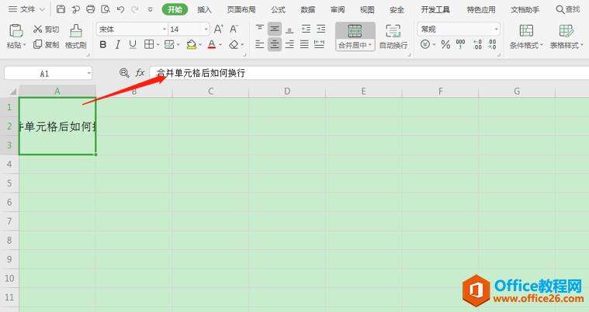Expand the 条件格式 dropdown
Image resolution: width=589 pixels, height=312 pixels.
point(542,45)
